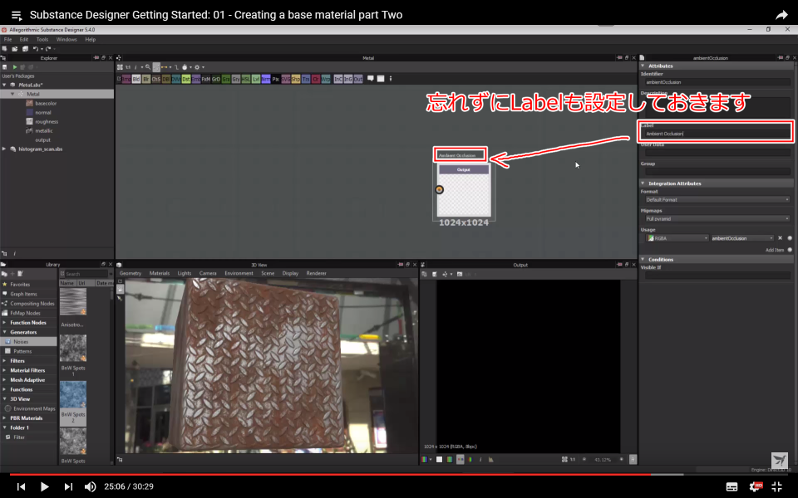Expand the histogram_scan.sbs package
The image size is (798, 498).
click(x=5, y=149)
